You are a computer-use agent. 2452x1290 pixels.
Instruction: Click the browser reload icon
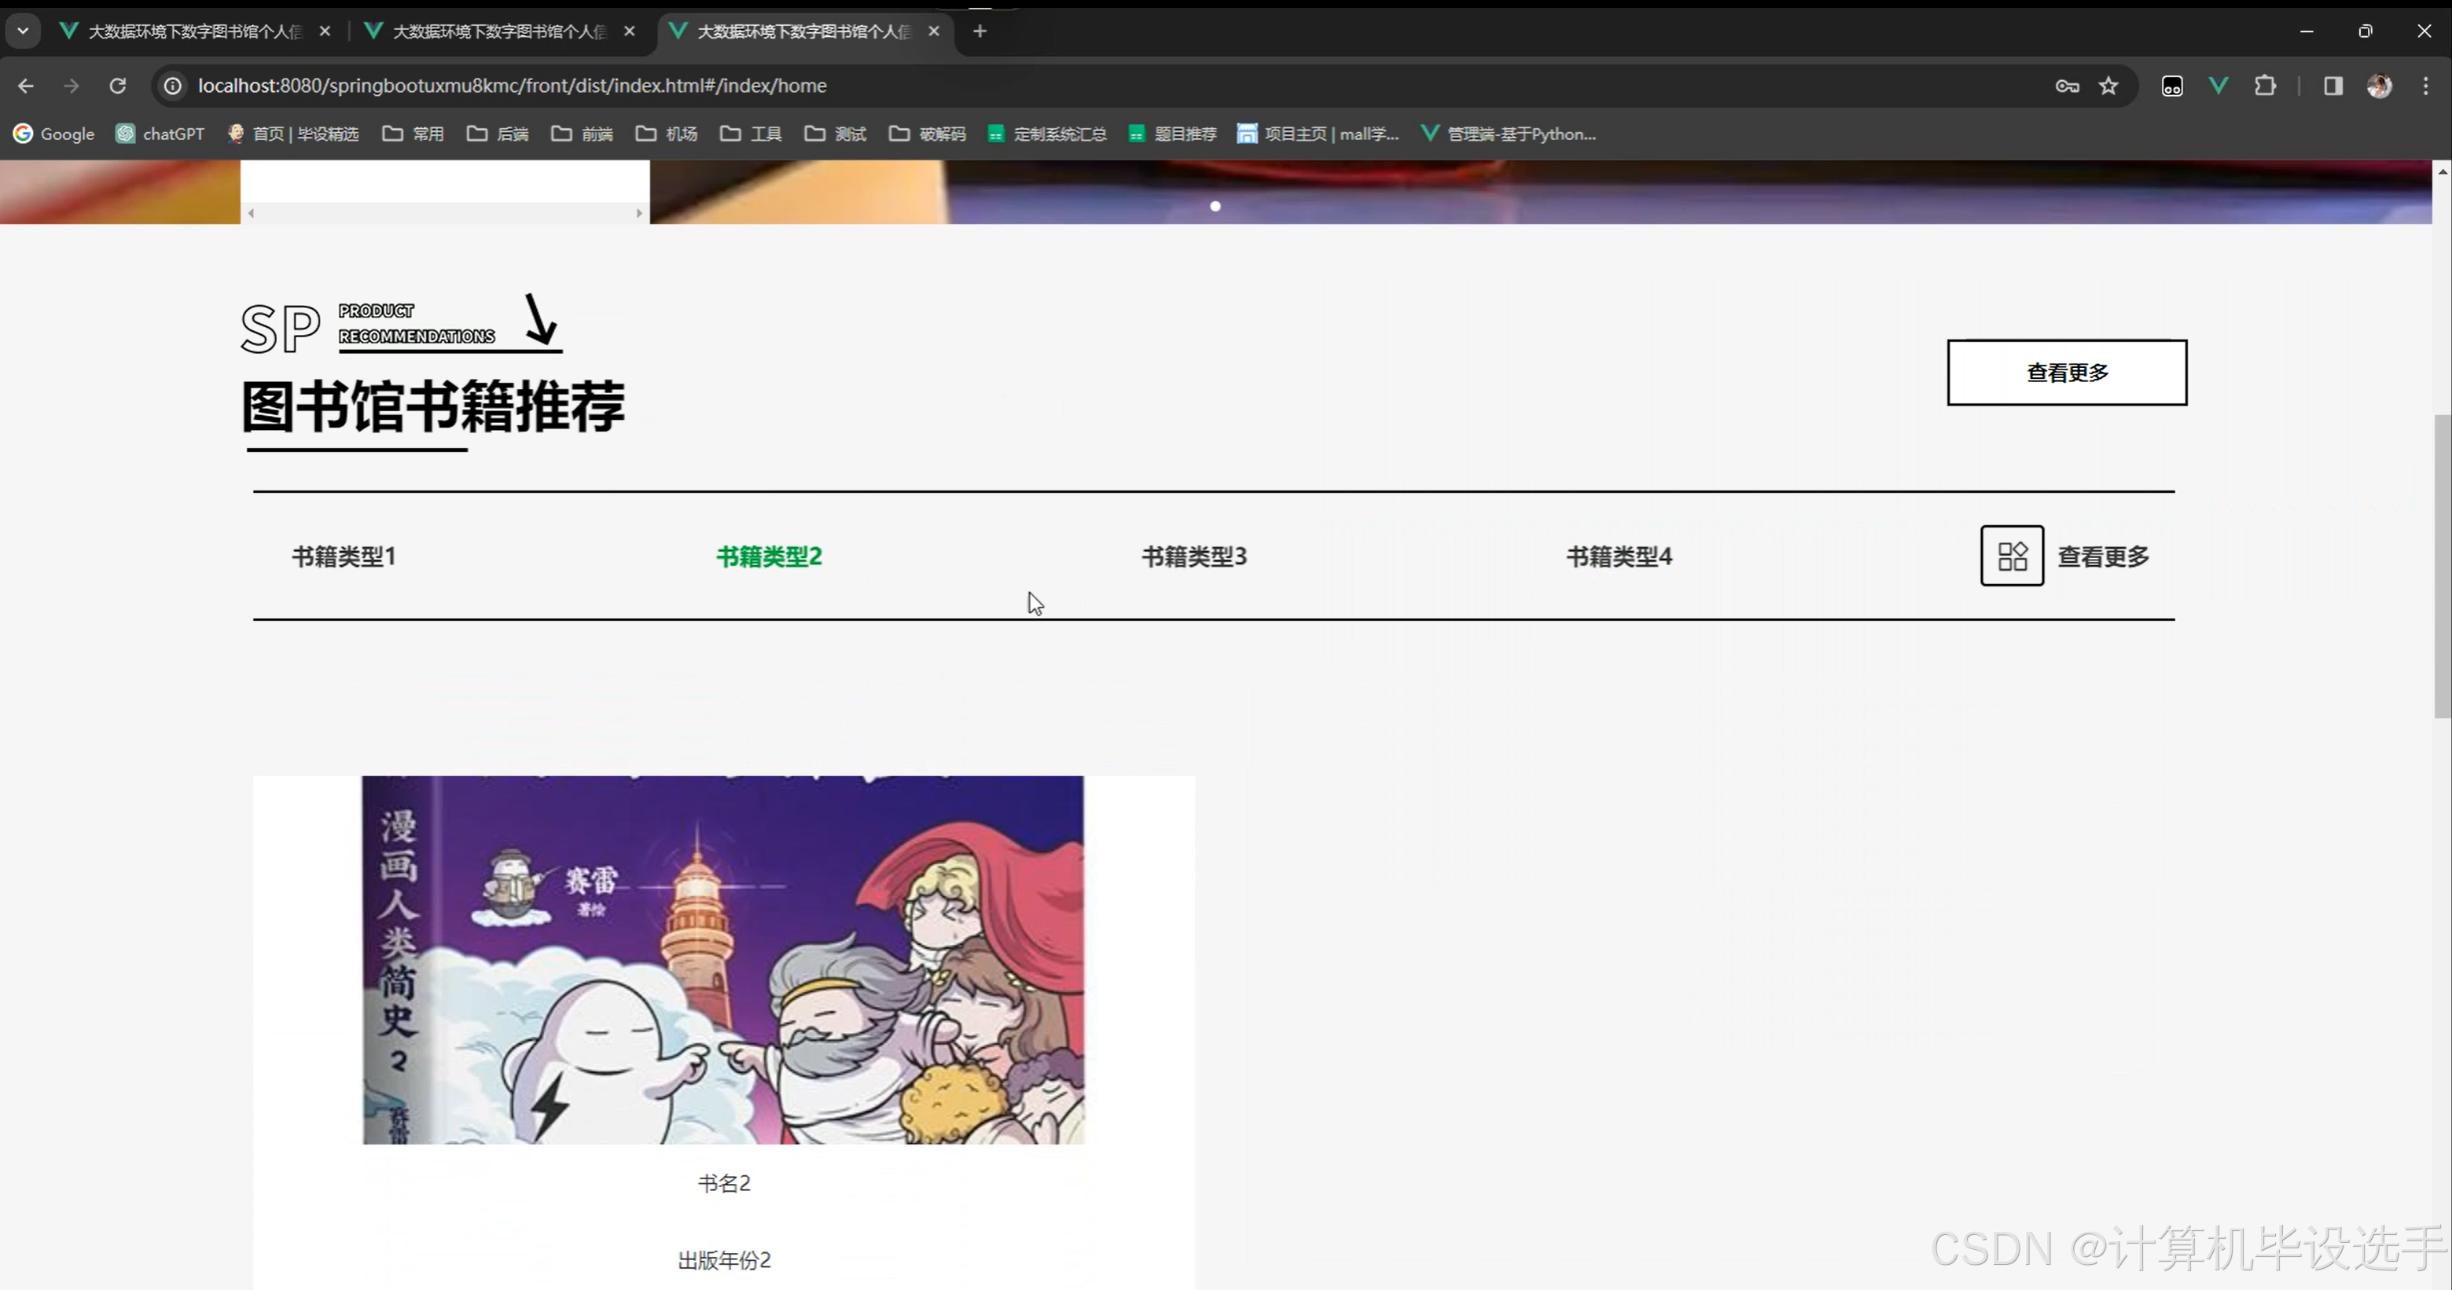click(x=117, y=86)
